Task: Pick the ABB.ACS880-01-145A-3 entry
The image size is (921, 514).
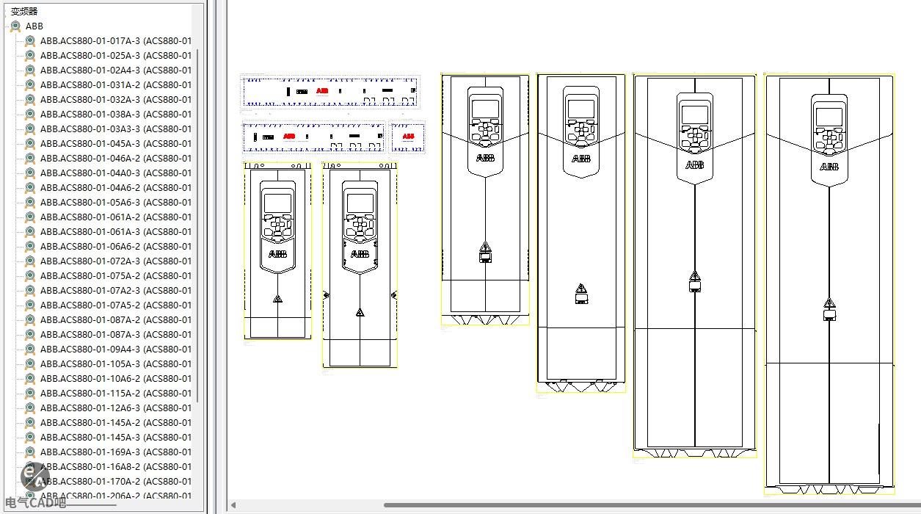Action: pyautogui.click(x=116, y=437)
